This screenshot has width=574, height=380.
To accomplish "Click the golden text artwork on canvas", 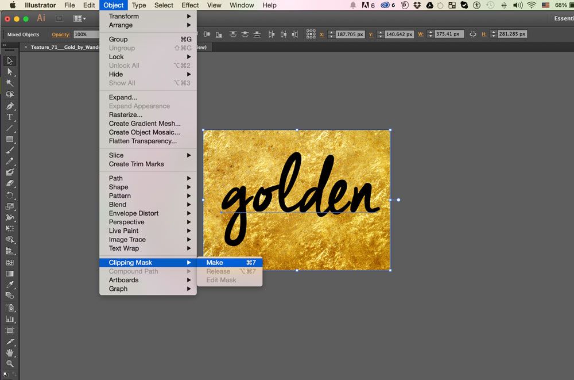I will point(300,200).
